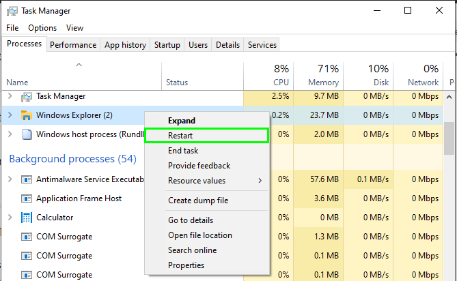Click the Windows Explorer folder icon
Screen dimensions: 457x281
click(x=27, y=115)
